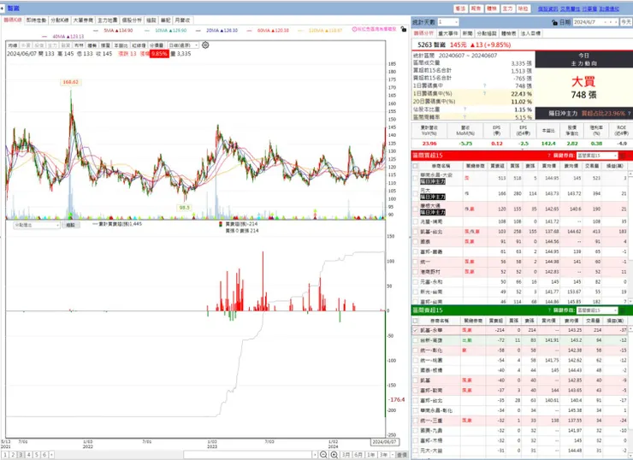This screenshot has height=460, width=633.
Task: Open help icon for 佔股本比重 row
Action: click(464, 109)
